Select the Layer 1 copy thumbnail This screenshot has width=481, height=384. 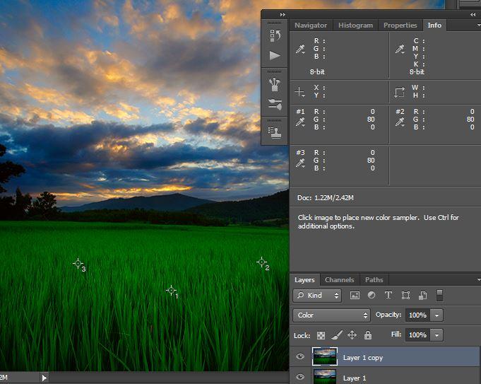pyautogui.click(x=326, y=356)
